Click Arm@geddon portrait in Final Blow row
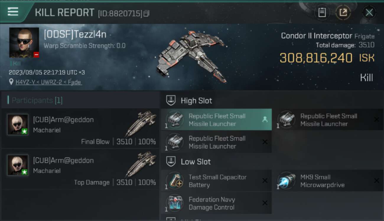The width and height of the screenshot is (384, 221). [18, 124]
